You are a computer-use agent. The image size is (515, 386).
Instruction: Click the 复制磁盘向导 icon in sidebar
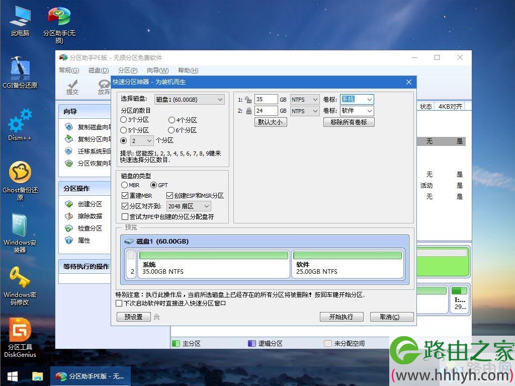point(68,127)
